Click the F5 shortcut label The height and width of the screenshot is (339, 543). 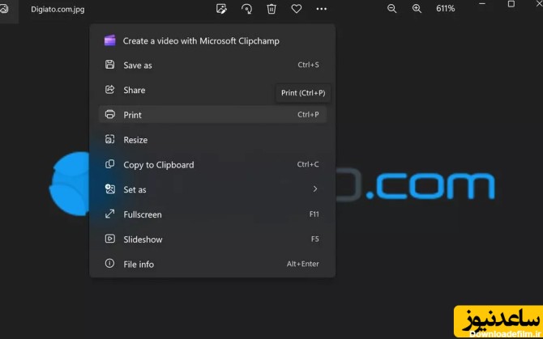pos(314,239)
